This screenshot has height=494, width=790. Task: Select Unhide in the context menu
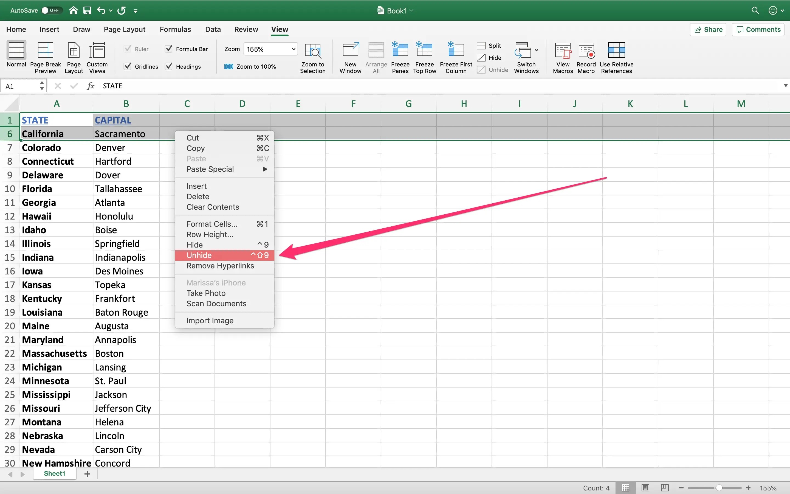(x=199, y=255)
